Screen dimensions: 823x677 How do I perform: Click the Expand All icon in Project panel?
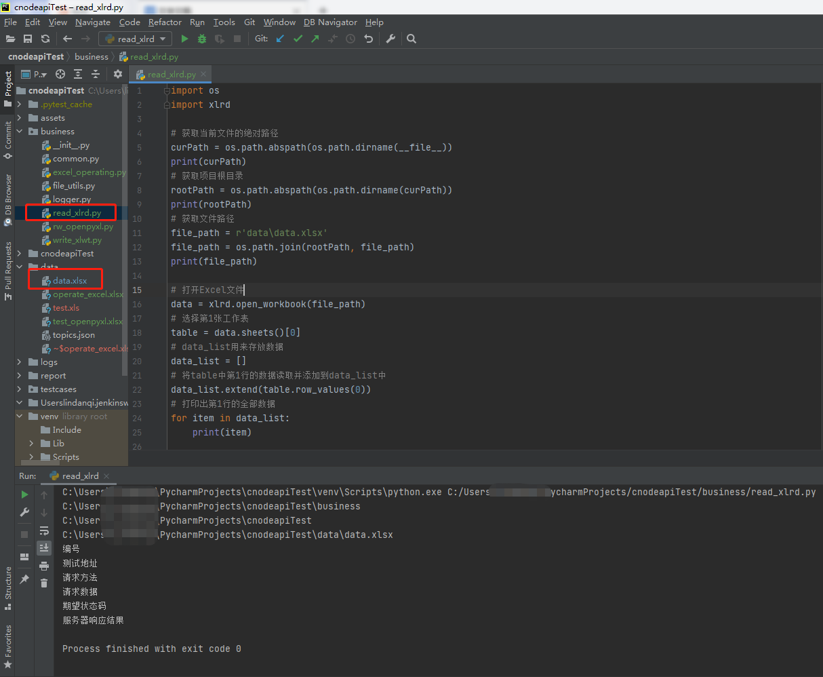[x=78, y=74]
